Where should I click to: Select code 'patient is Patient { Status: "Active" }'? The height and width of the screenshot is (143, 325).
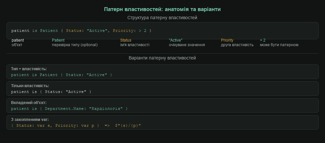point(61,75)
